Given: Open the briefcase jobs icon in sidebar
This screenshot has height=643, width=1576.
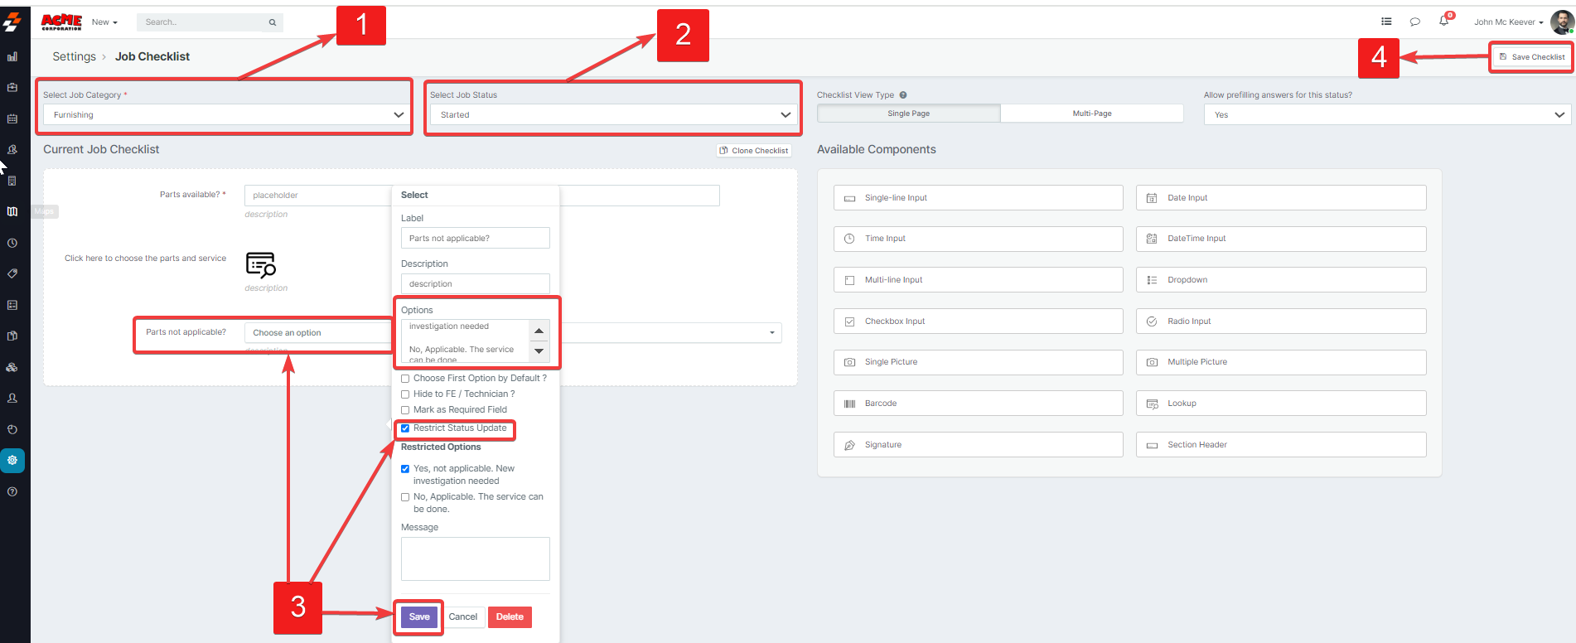Looking at the screenshot, I should (x=12, y=87).
